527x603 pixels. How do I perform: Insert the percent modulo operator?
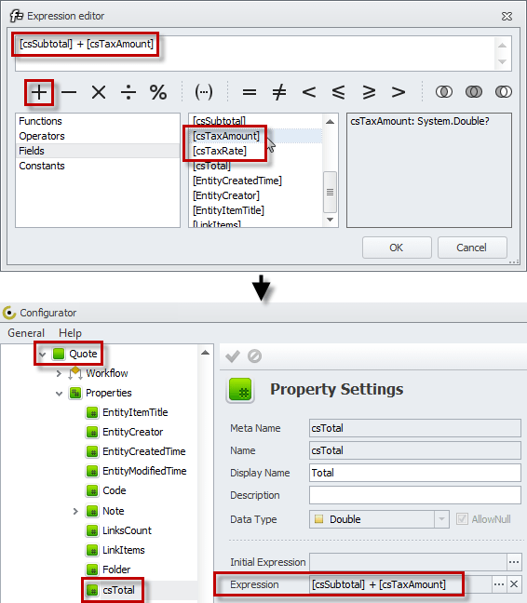(x=158, y=92)
